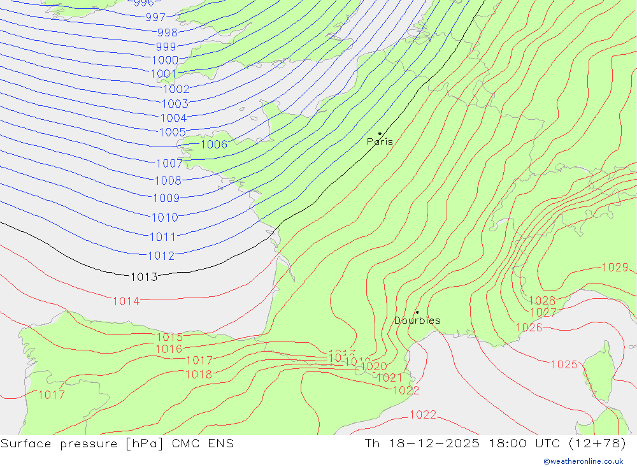The image size is (637, 467).
Task: Click the 1028 isobar label
Action: coord(542,301)
